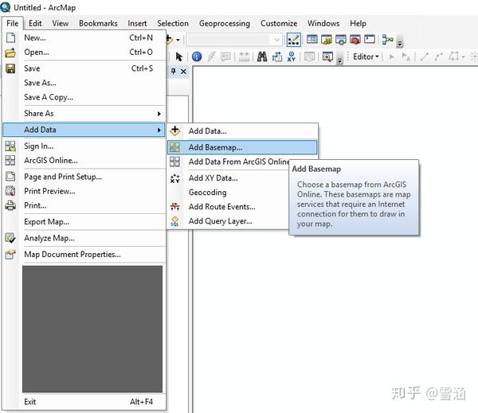This screenshot has width=478, height=413.
Task: Expand the Share As submenu
Action: [x=84, y=114]
